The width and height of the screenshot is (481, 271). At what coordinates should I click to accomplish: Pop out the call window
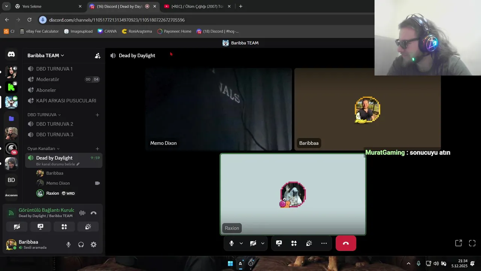click(x=458, y=243)
